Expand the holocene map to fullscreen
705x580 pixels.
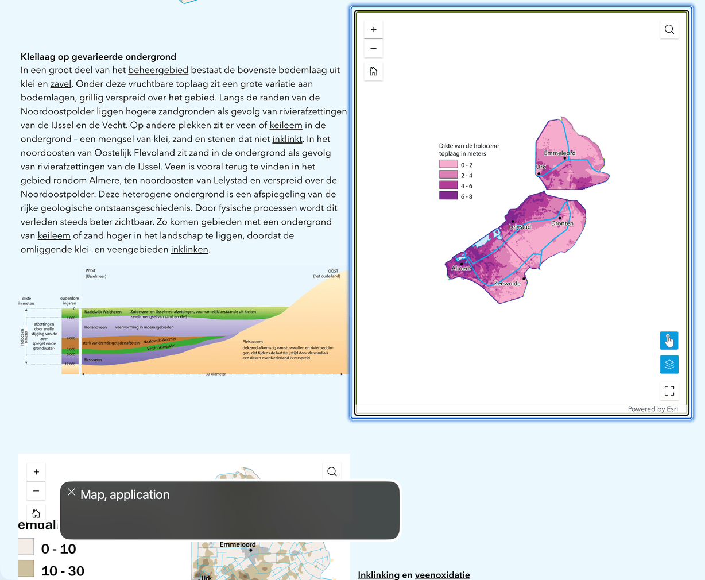click(x=669, y=391)
